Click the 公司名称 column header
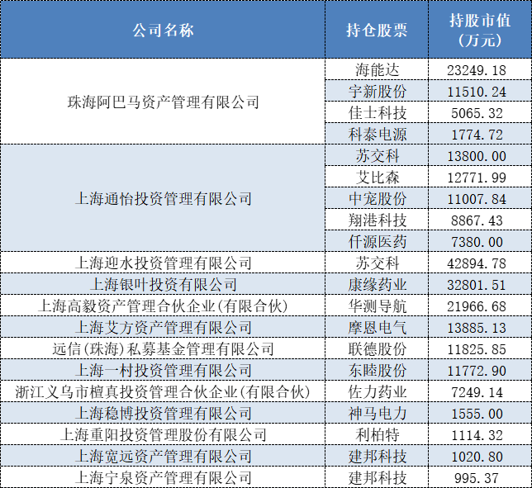This screenshot has height=488, width=532. click(x=163, y=30)
